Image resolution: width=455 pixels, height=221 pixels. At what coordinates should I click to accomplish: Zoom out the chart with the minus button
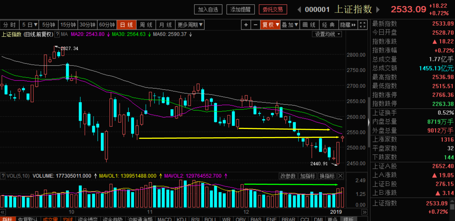click(x=255, y=25)
